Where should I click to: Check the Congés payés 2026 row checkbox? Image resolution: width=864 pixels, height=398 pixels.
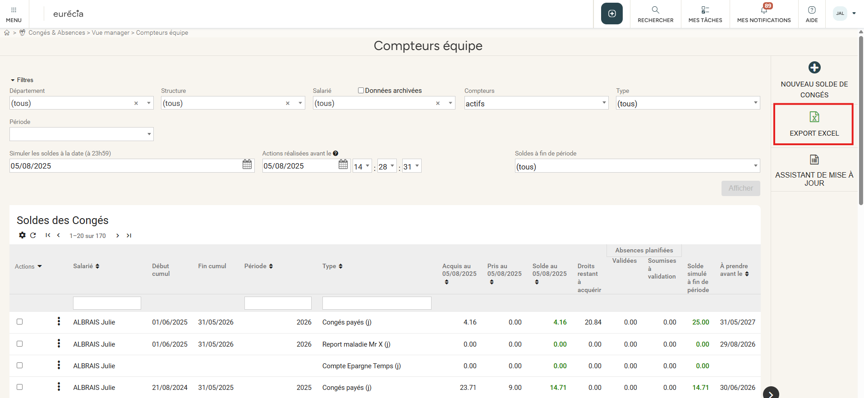click(x=19, y=322)
